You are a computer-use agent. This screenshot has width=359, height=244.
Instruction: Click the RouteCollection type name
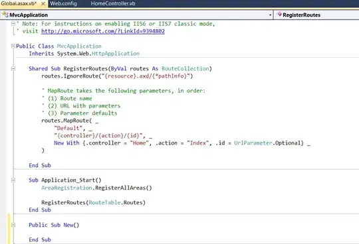pyautogui.click(x=185, y=68)
